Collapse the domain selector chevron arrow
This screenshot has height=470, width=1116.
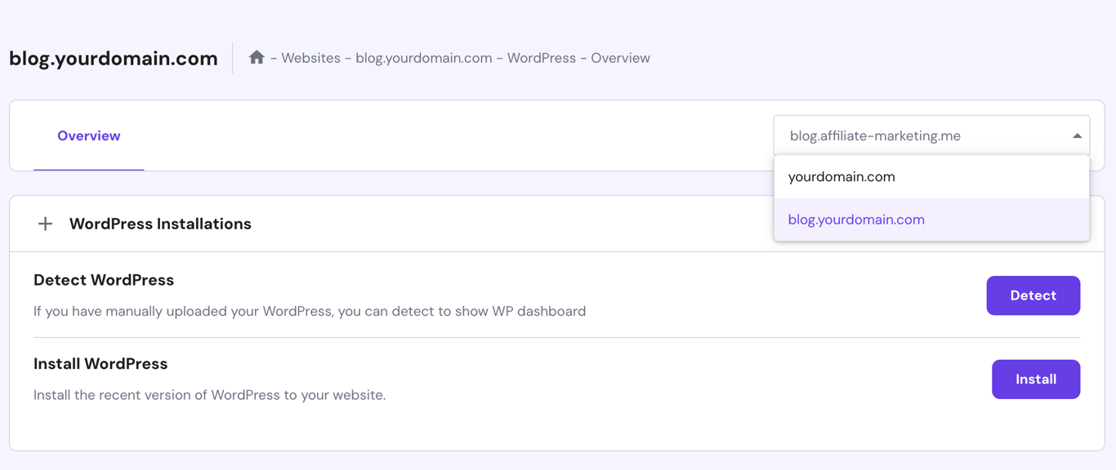tap(1077, 135)
